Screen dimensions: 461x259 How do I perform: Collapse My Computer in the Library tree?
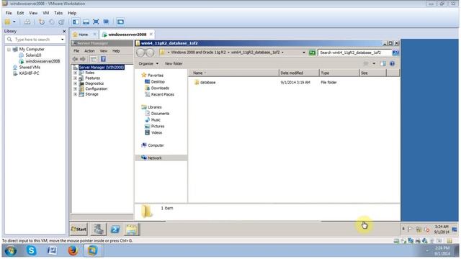[x=9, y=50]
